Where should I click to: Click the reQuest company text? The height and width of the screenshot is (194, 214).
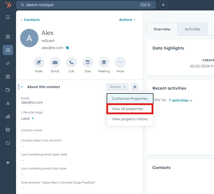coord(48,41)
